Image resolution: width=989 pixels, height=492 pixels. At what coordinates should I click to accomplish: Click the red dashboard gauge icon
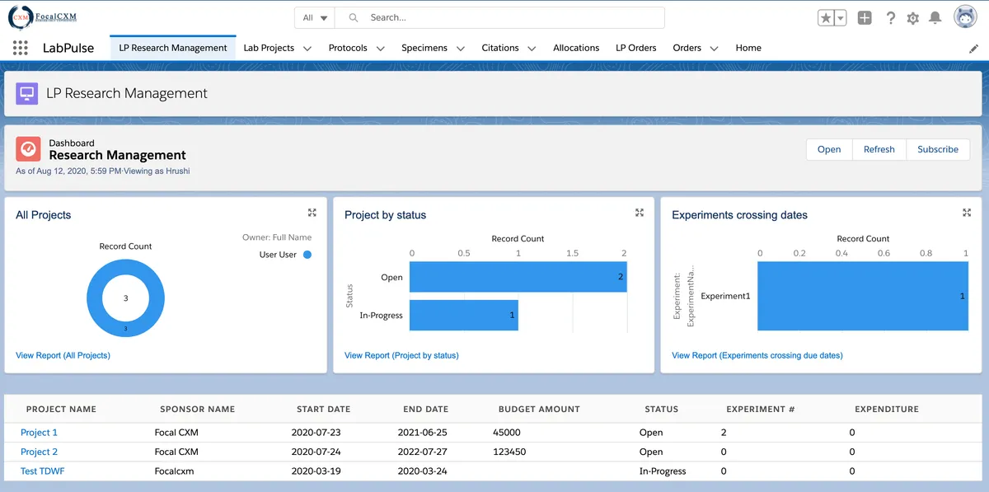click(x=28, y=149)
